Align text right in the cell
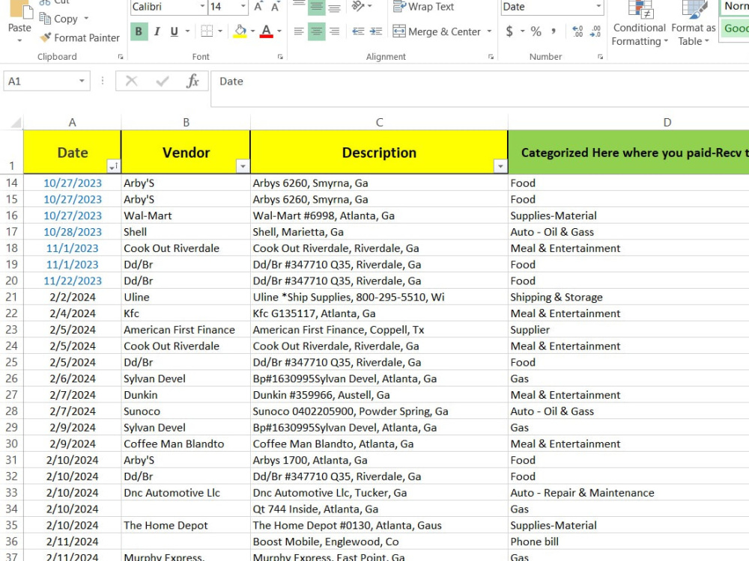The image size is (749, 561). (x=334, y=31)
